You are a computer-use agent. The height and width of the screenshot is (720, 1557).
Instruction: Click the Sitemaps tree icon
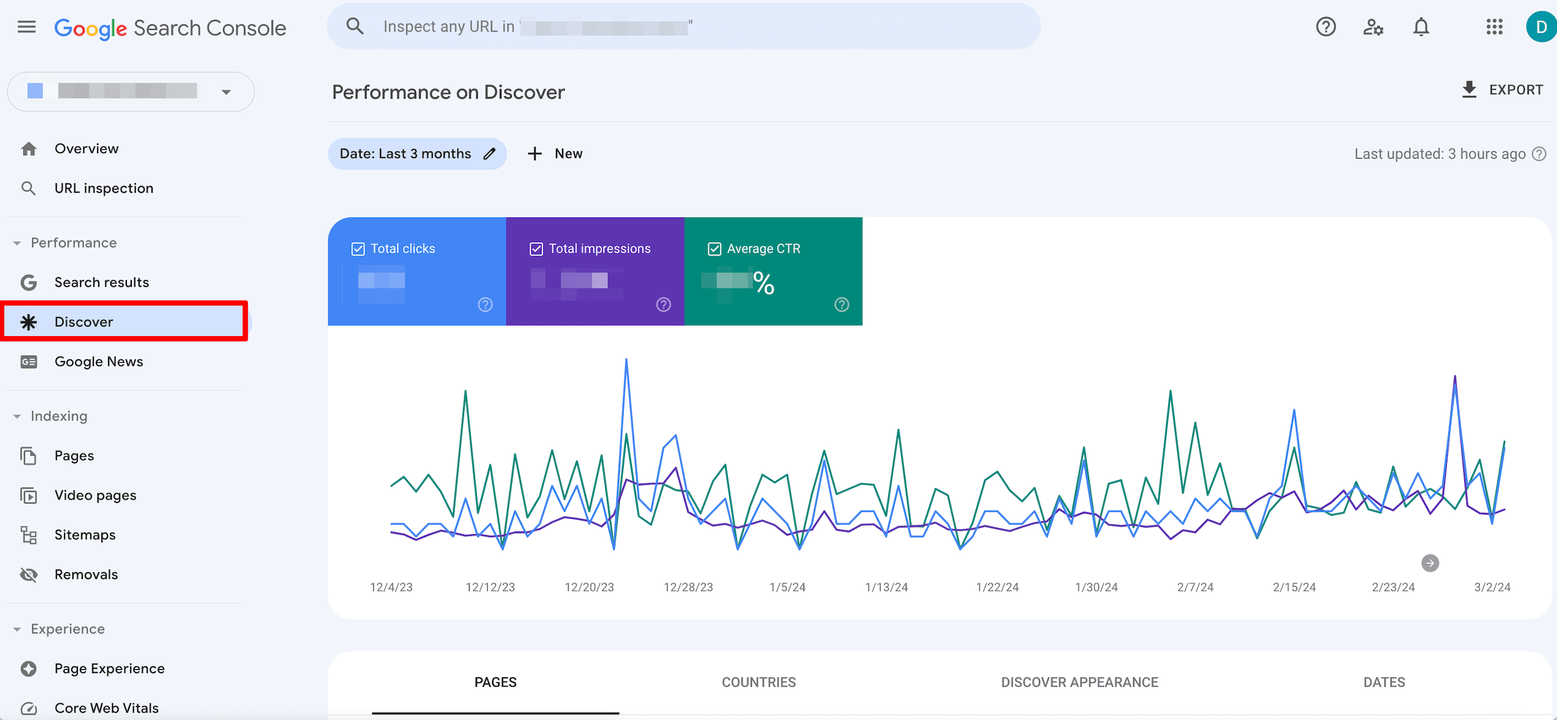[28, 534]
